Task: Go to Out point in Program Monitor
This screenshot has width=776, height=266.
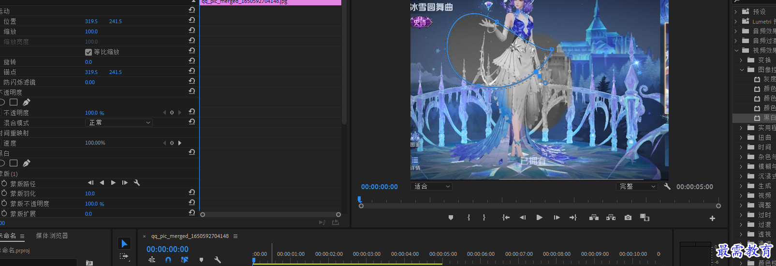Action: click(573, 218)
